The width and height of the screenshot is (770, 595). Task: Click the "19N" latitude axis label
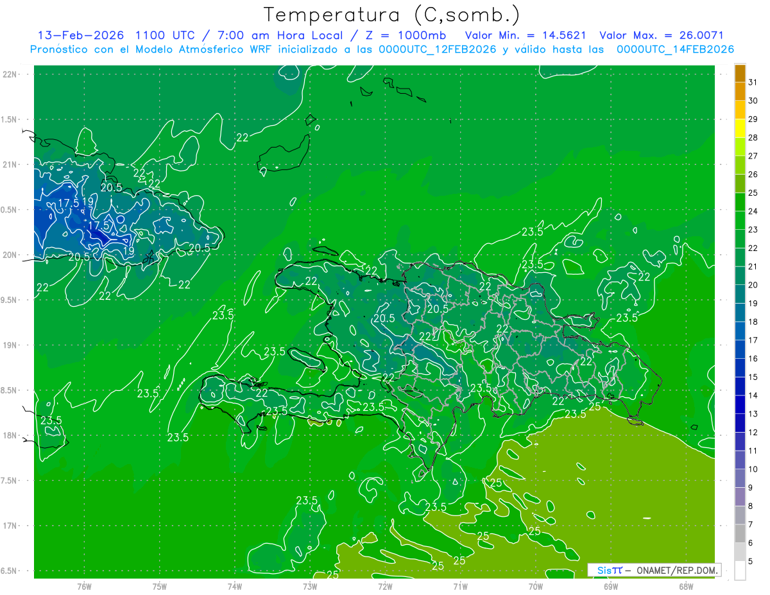10,345
